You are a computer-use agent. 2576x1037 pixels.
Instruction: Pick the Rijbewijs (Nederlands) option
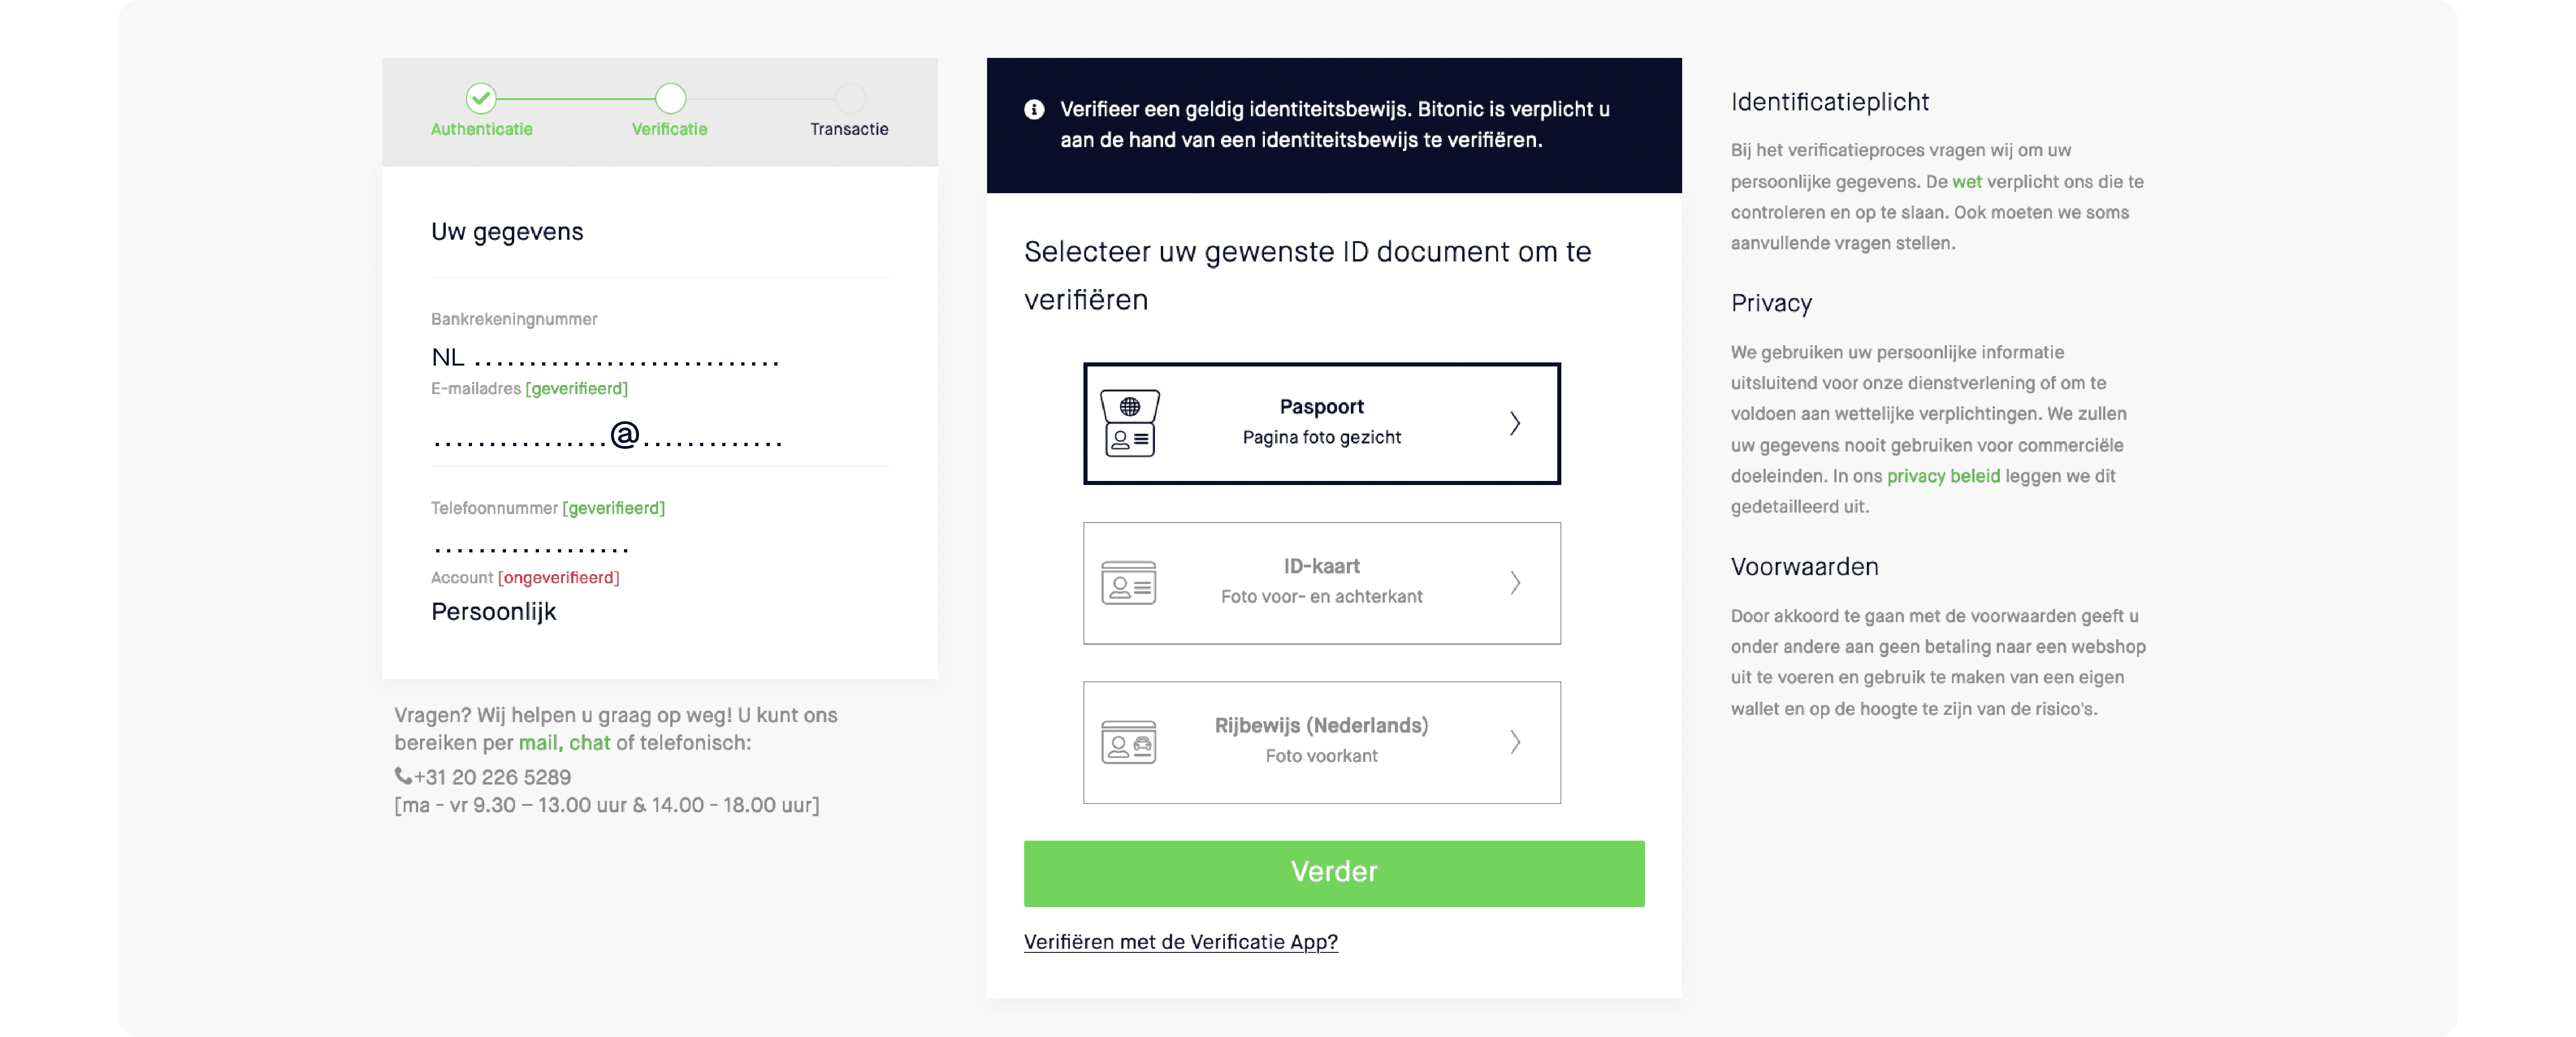[x=1321, y=742]
